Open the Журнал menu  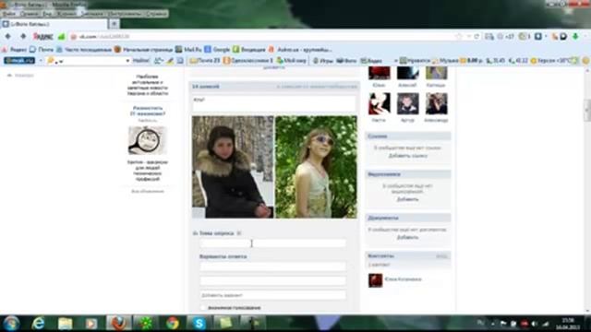66,14
